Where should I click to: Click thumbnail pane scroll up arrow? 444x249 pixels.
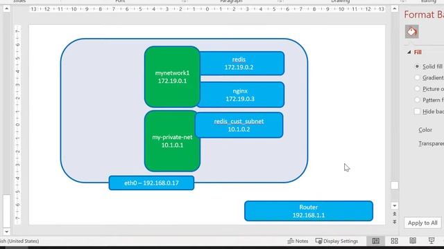click(x=6, y=9)
